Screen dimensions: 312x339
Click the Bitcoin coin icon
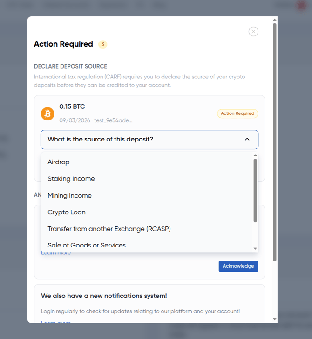47,113
